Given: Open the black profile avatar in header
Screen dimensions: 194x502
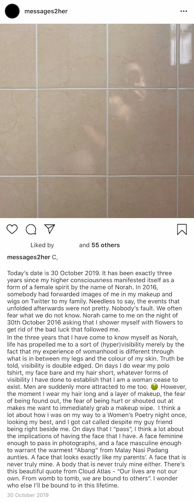Looking at the screenshot, I should (x=12, y=11).
